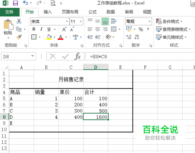Click Wrap Text icon
The image size is (195, 153).
(114, 21)
